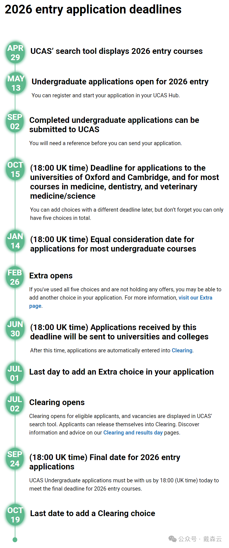The height and width of the screenshot is (548, 229).
Task: Select the JUL 02 Clearing badge
Action: click(15, 404)
